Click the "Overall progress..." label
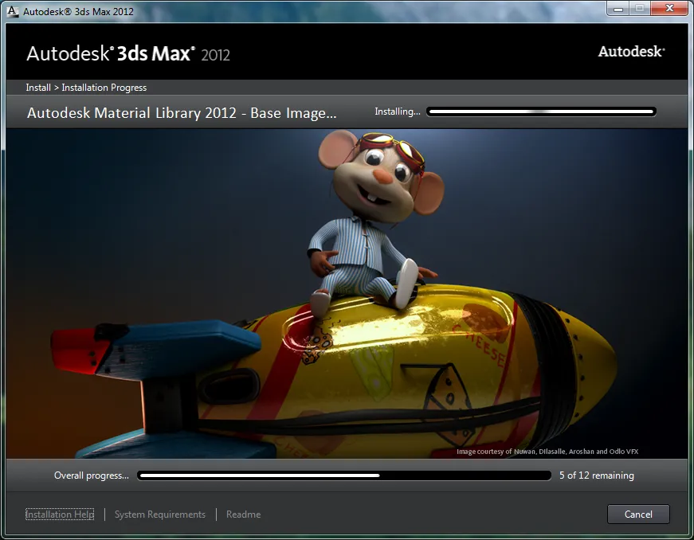Image resolution: width=694 pixels, height=540 pixels. [x=91, y=475]
